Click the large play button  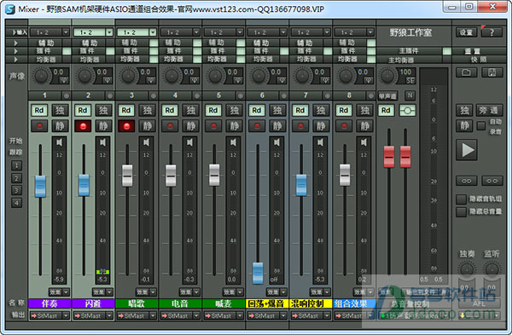[x=467, y=150]
